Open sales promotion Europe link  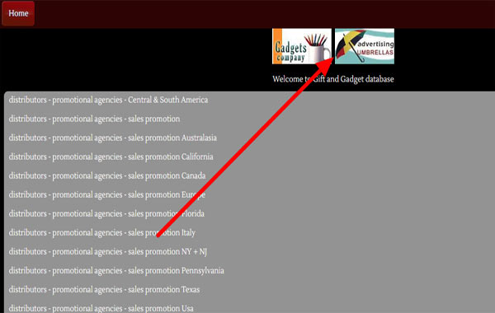point(107,194)
